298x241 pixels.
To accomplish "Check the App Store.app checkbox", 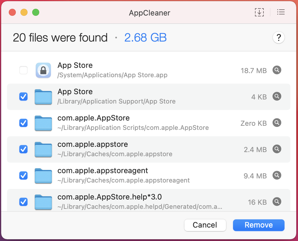I will pos(23,70).
